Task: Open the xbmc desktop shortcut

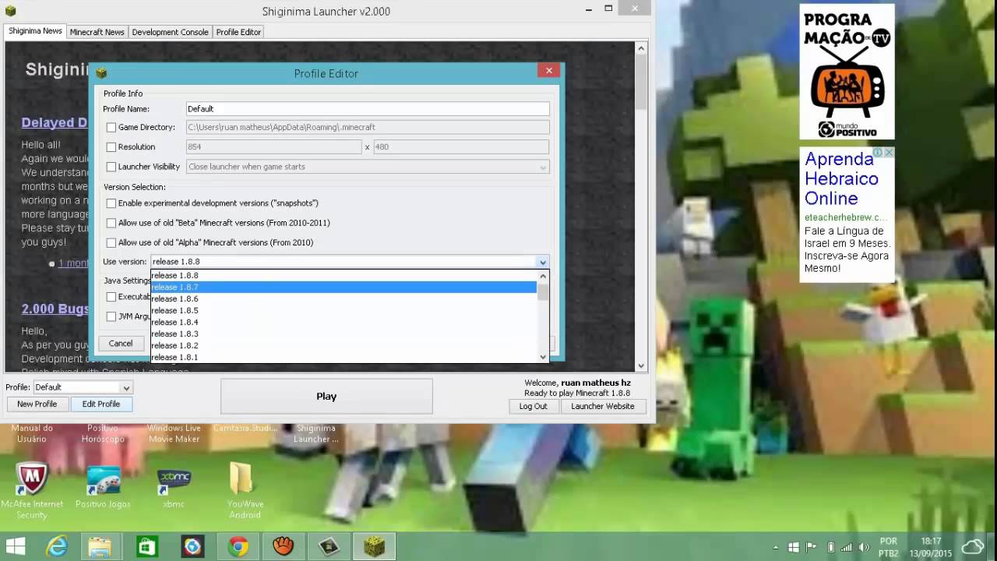Action: coord(174,488)
